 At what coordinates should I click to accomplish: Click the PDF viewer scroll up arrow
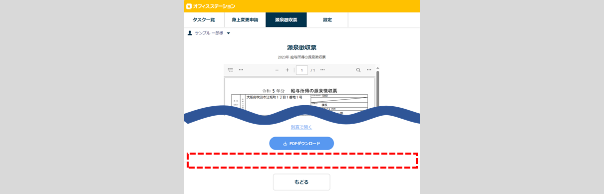377,68
